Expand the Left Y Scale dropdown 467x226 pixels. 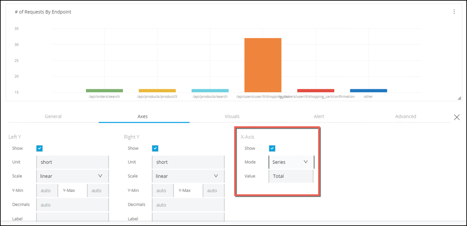72,176
